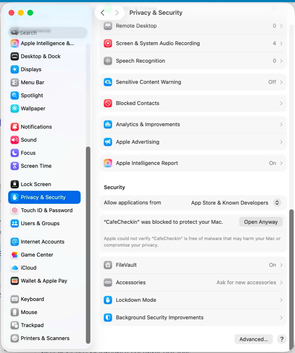Click the Users & Groups icon
This screenshot has height=353, width=295.
point(14,223)
